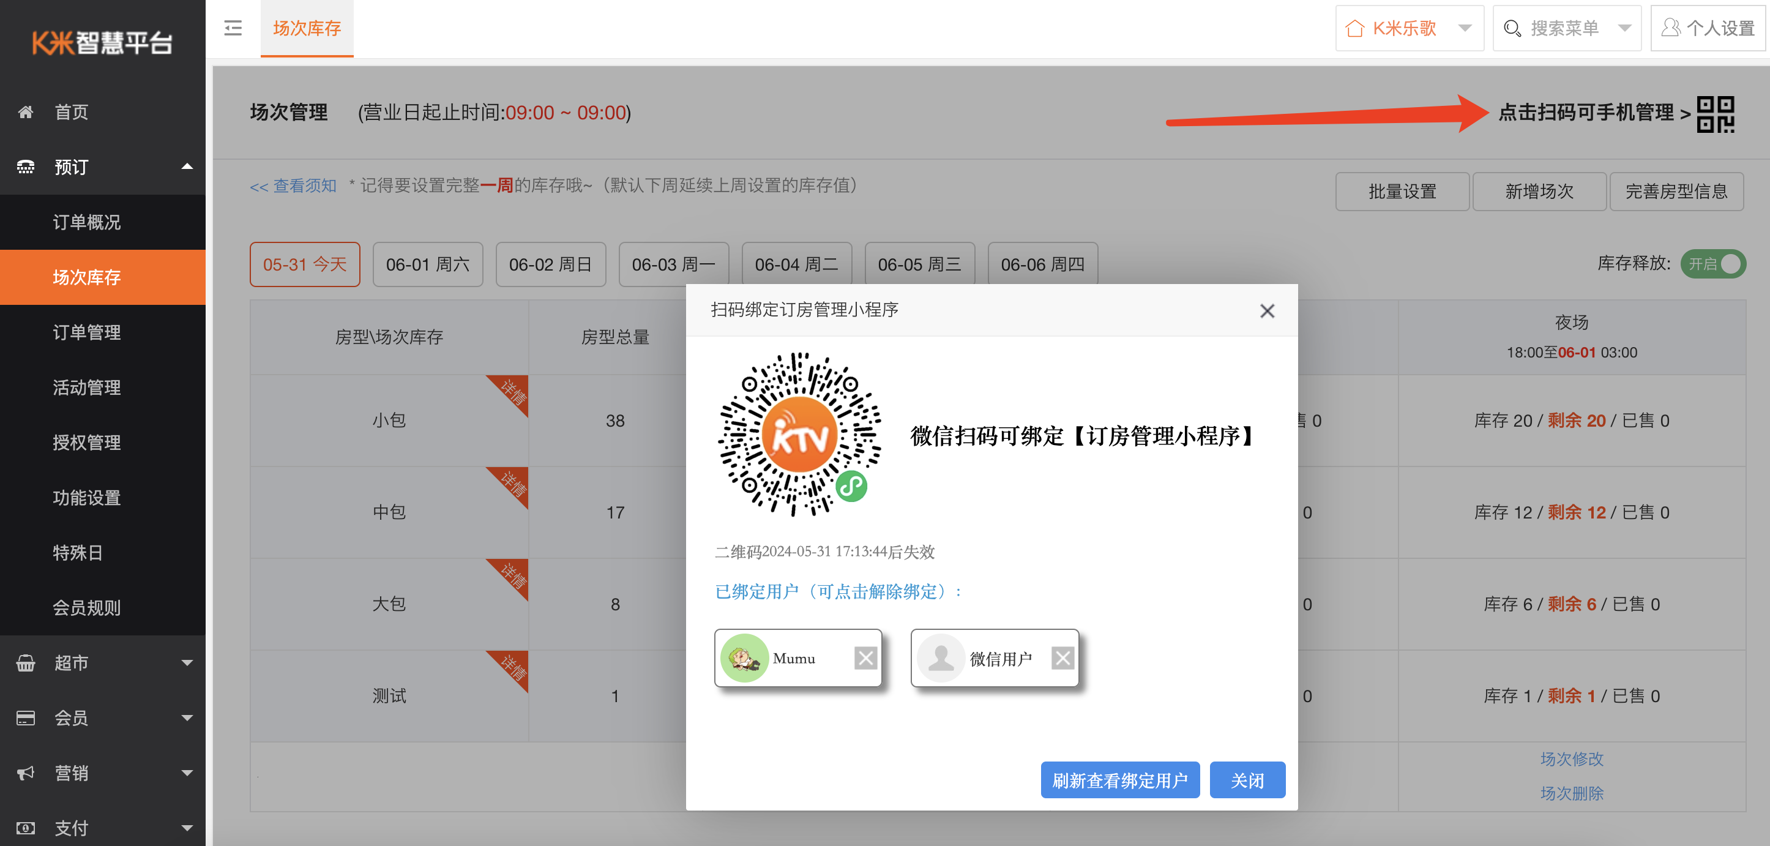Open 活动管理 in the sidebar
This screenshot has height=846, width=1770.
point(103,387)
